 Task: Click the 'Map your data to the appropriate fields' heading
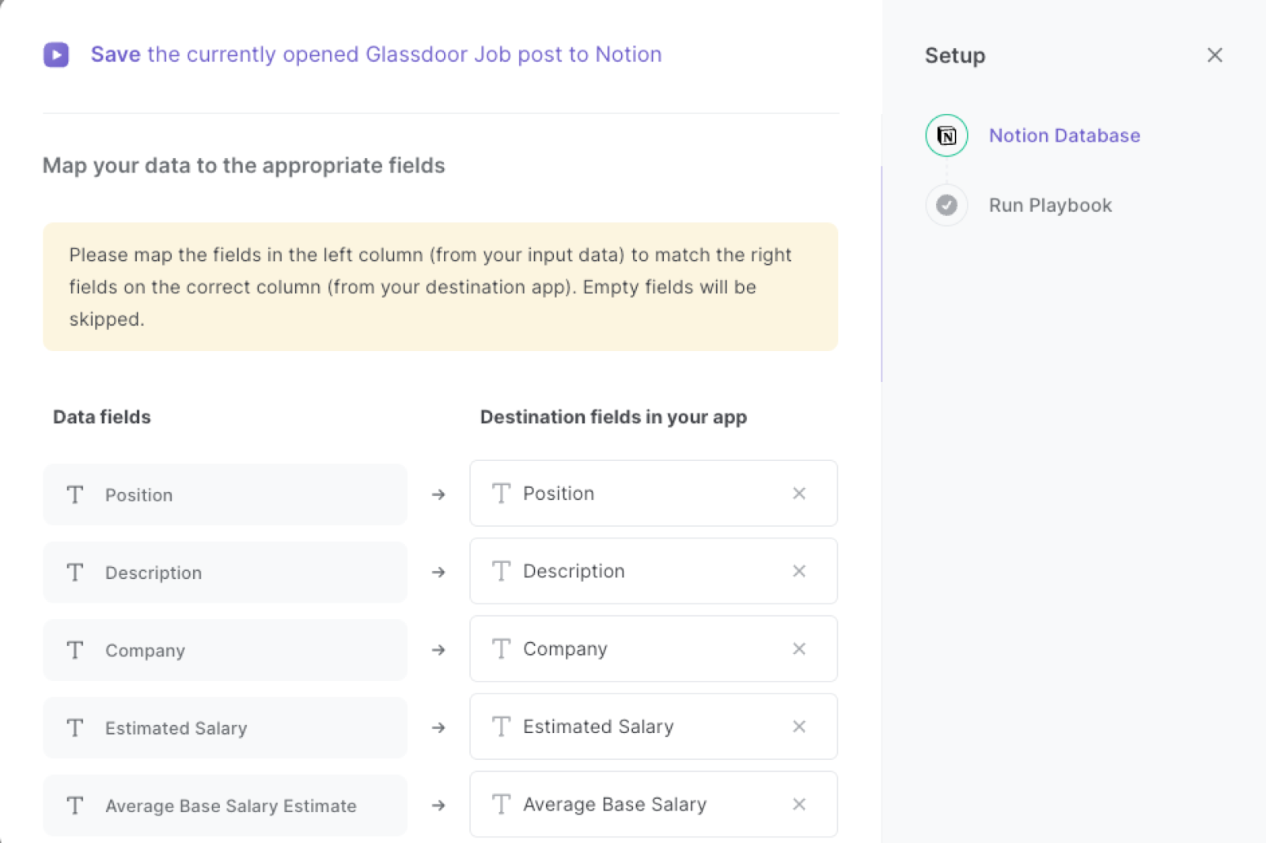(244, 165)
